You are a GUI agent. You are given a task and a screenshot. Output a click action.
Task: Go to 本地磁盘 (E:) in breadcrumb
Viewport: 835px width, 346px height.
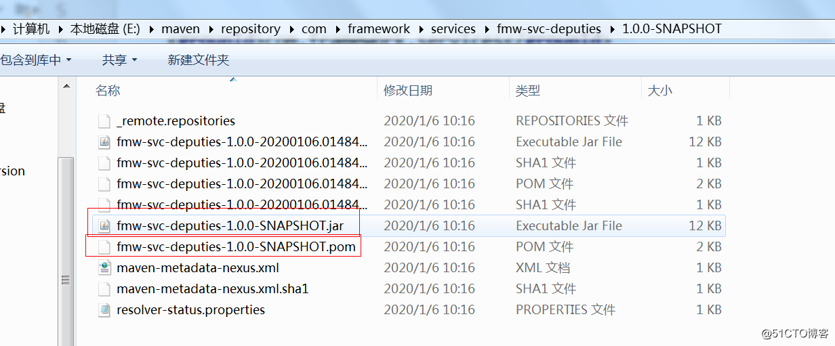click(106, 29)
